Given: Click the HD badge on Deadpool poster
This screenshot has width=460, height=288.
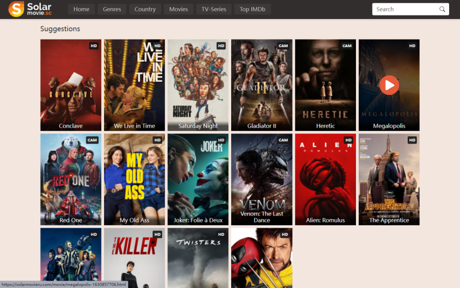Looking at the screenshot, I should 285,235.
